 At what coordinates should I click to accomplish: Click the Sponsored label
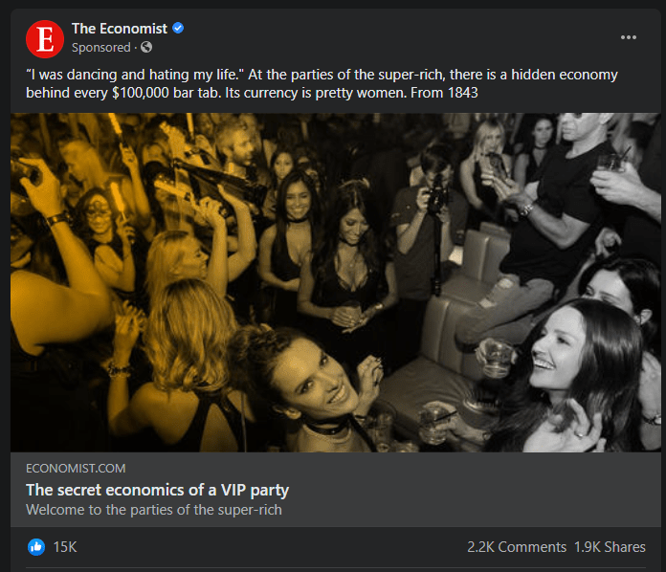tap(101, 48)
